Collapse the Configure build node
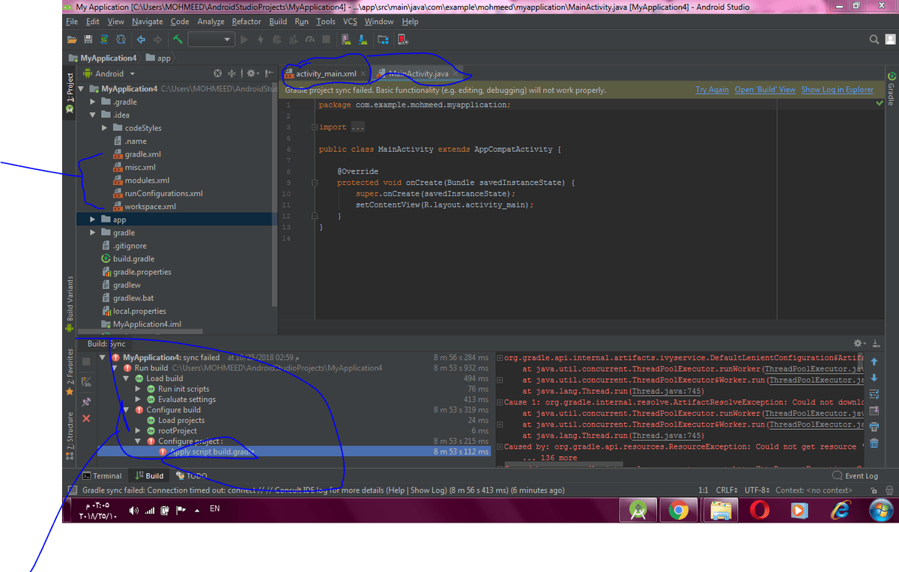The image size is (899, 572). 126,410
